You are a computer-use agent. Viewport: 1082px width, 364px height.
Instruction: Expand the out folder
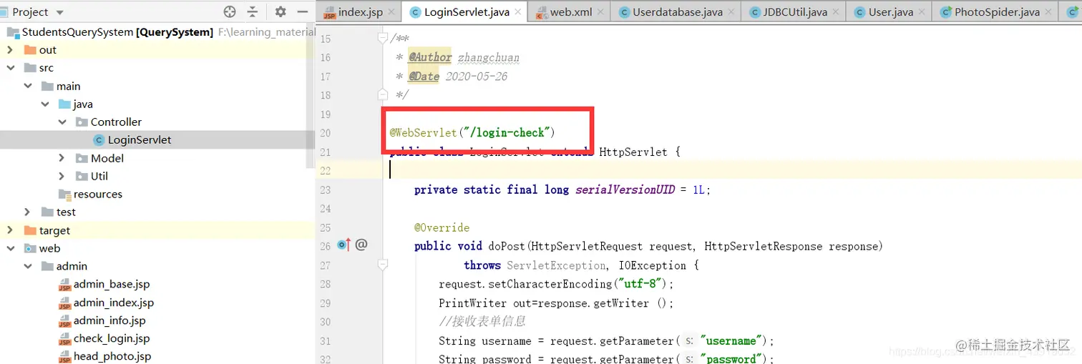click(x=10, y=50)
